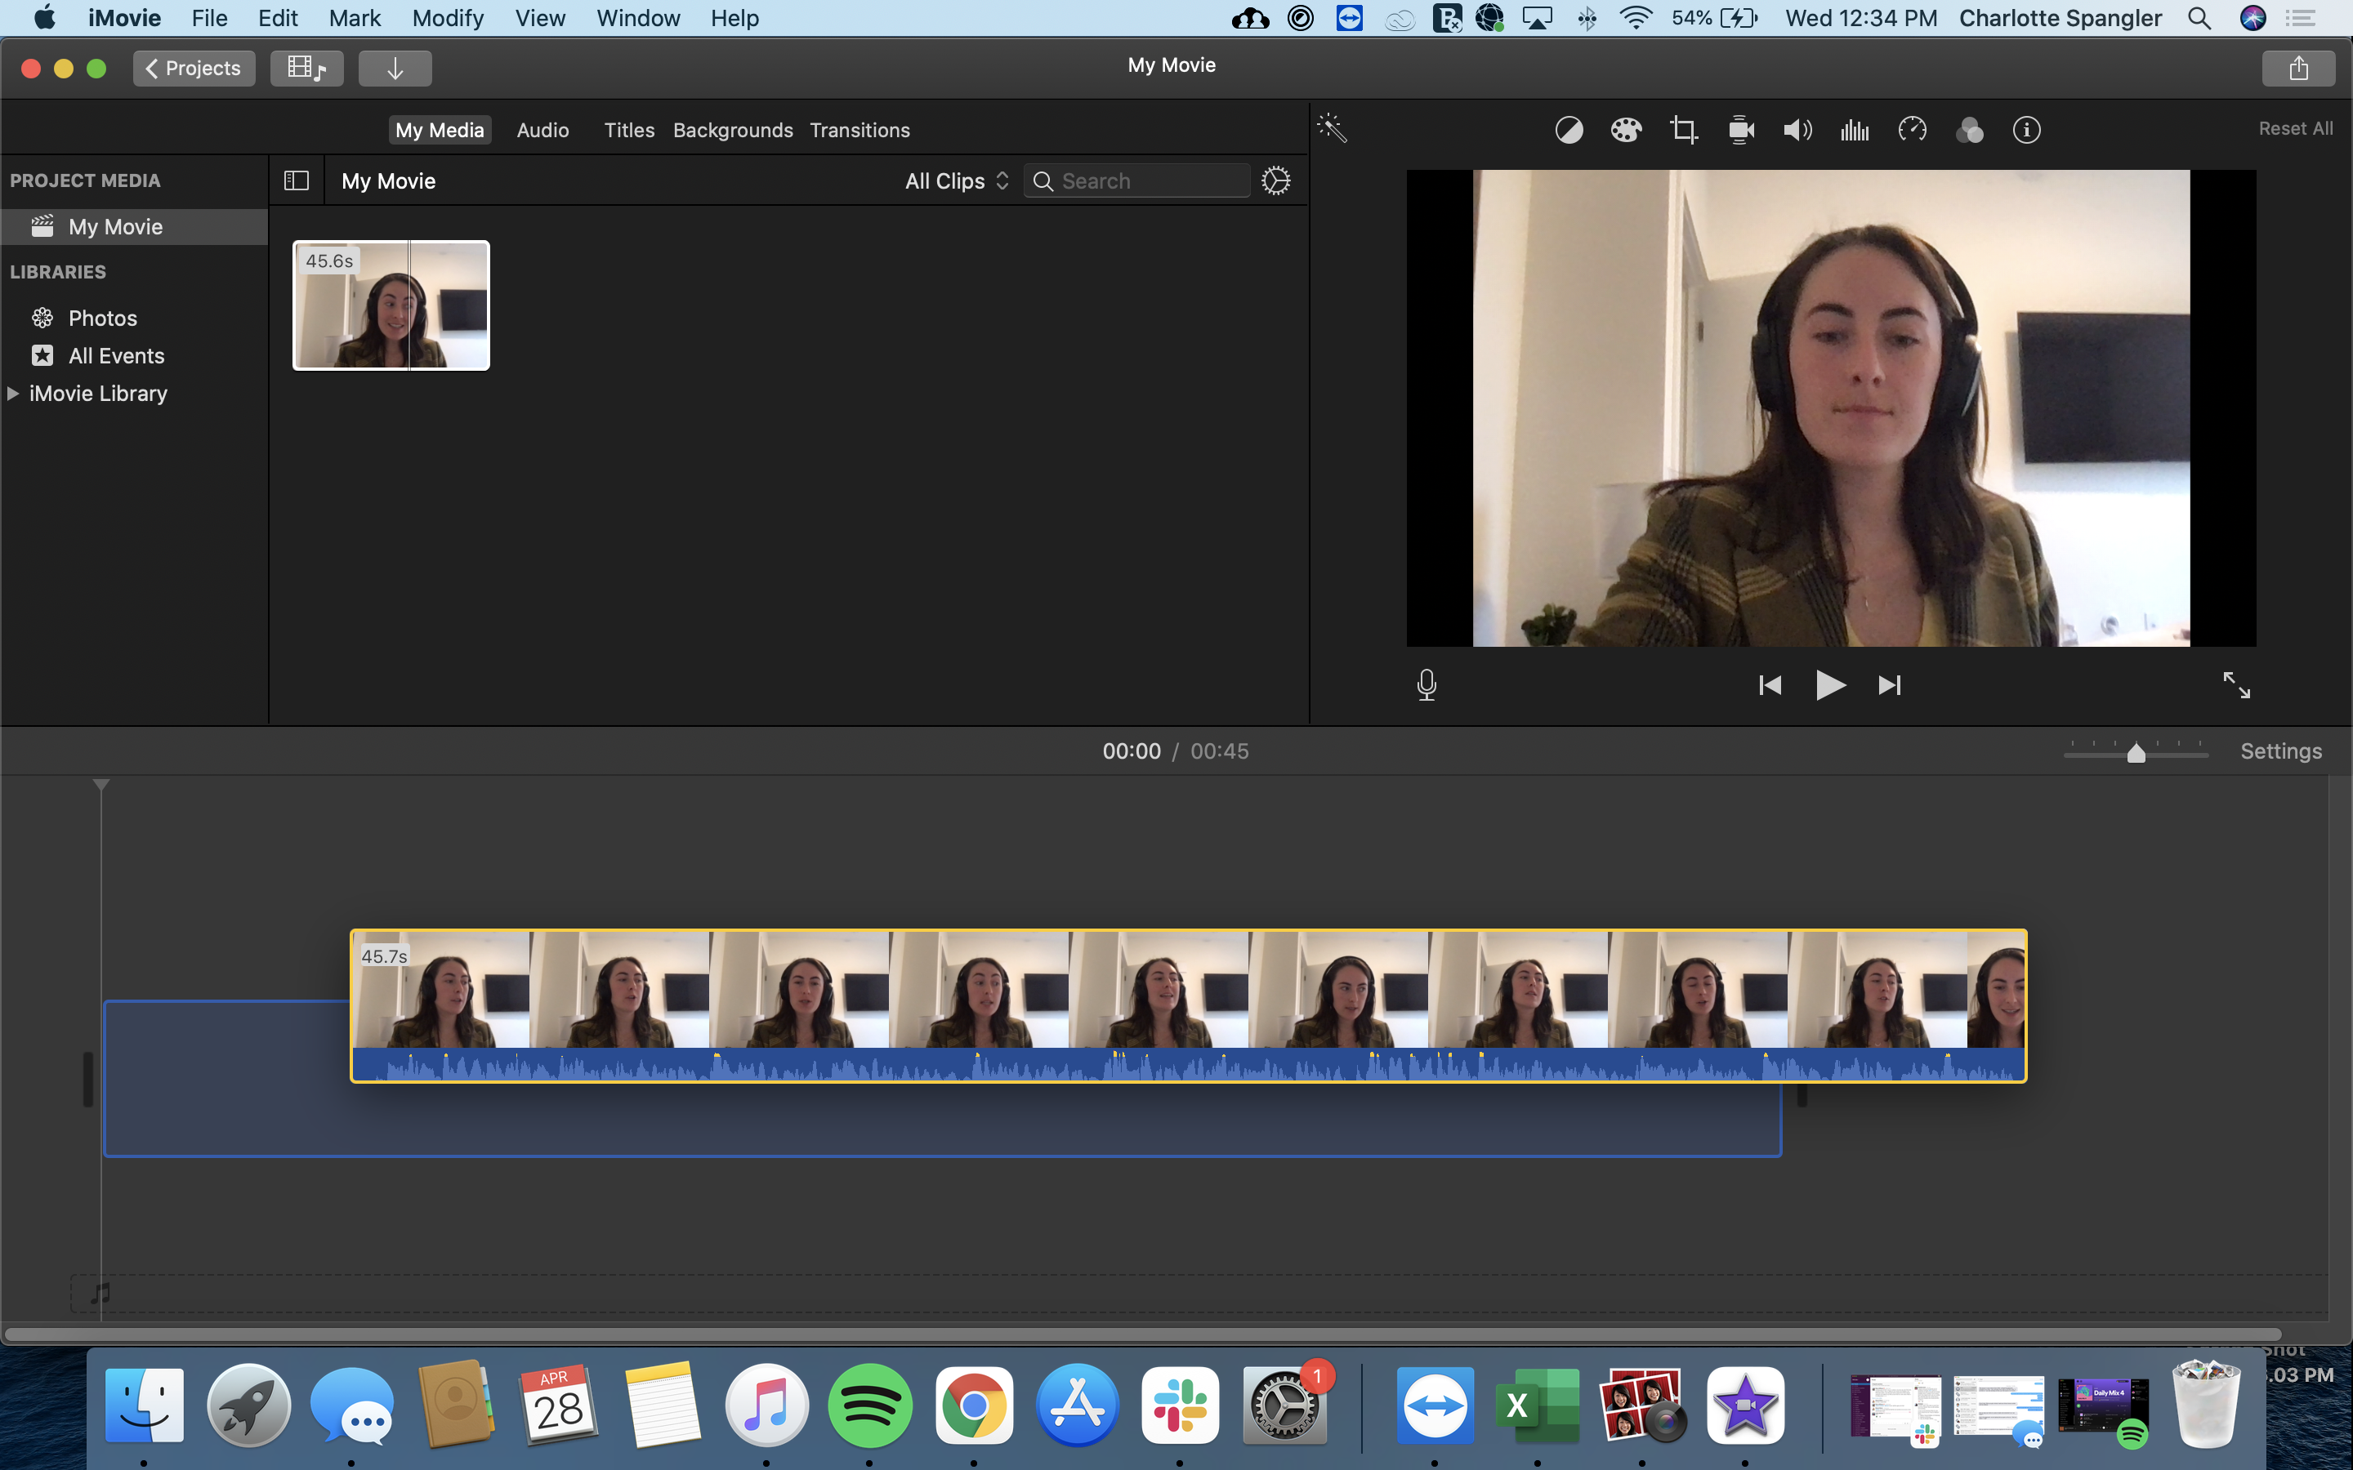
Task: Switch to the Transitions tab
Action: tap(859, 131)
